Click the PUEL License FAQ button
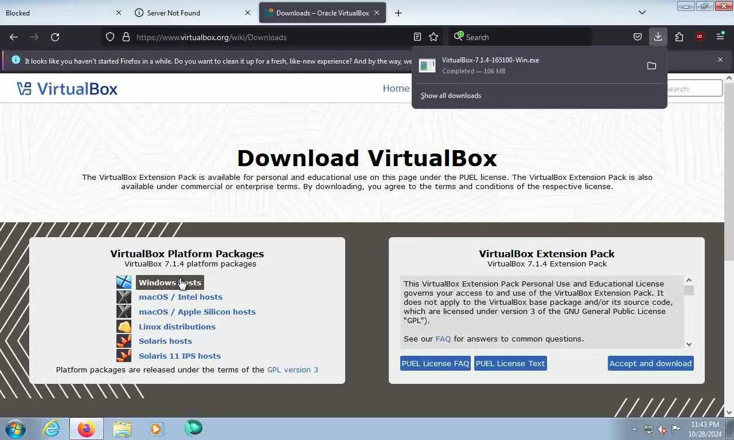 435,363
